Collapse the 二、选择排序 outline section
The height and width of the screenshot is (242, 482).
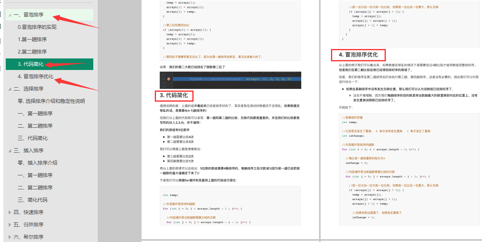pyautogui.click(x=10, y=88)
